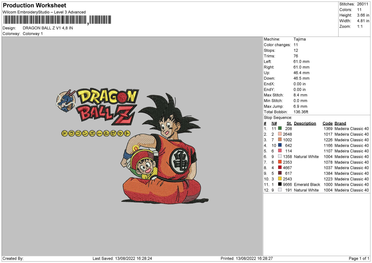Viewport: 372px width, 263px height.
Task: Click the tan swatch for stop 3
Action: coord(280,140)
